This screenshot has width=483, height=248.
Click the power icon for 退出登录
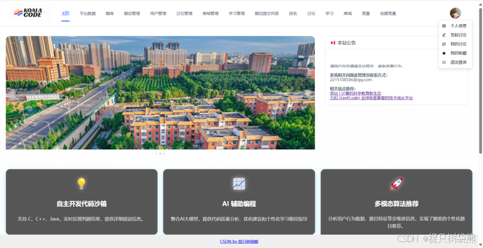point(444,62)
